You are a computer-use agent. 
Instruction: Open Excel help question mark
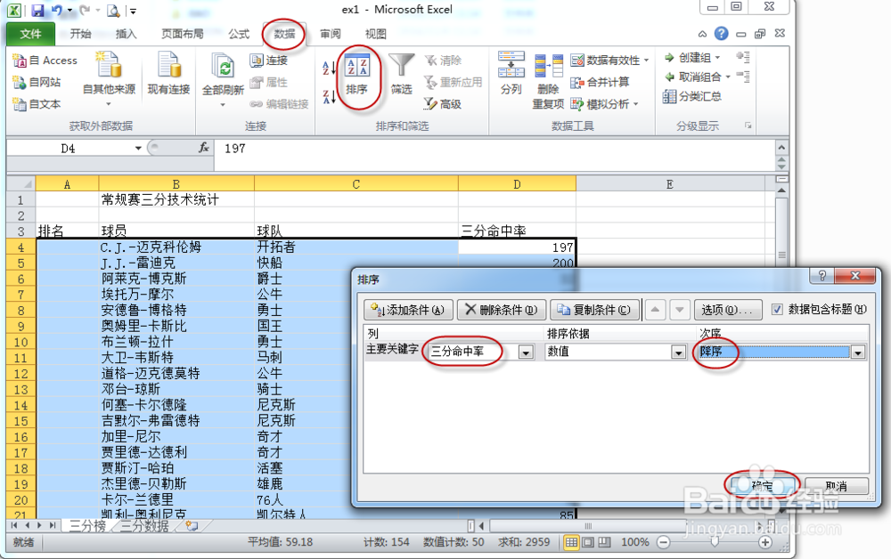pyautogui.click(x=721, y=34)
